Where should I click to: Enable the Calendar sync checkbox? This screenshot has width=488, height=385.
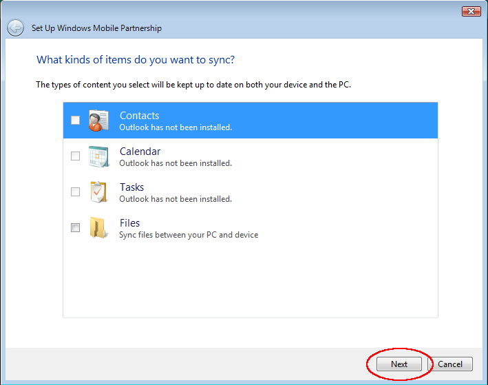click(76, 156)
